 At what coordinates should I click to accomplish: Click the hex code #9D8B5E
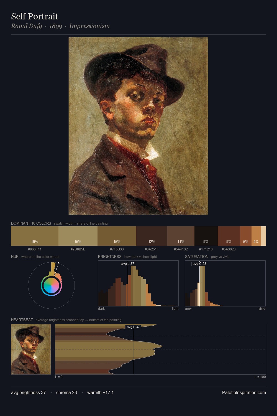78,249
